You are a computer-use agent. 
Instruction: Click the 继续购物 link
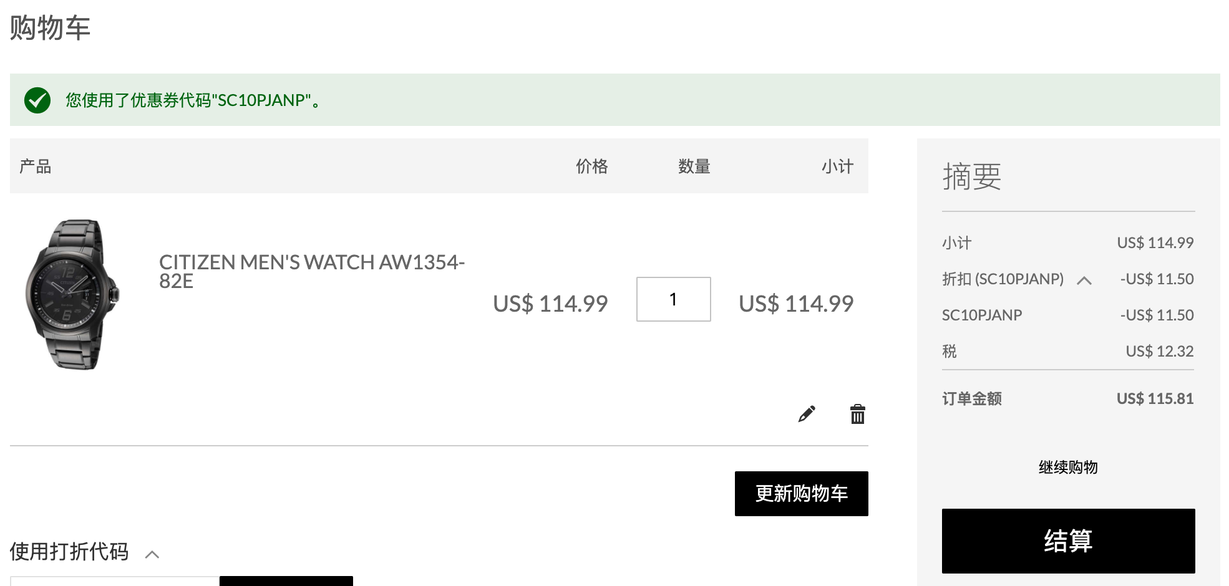(1068, 467)
